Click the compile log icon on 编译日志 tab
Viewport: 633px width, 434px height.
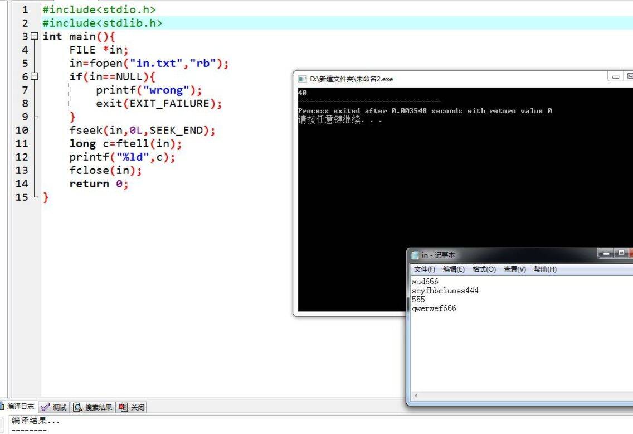2,407
